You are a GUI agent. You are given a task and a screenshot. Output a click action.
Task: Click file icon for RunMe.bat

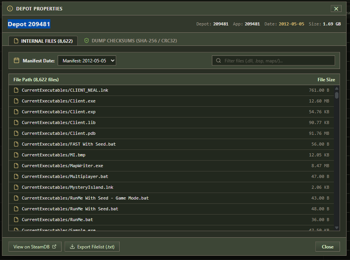pyautogui.click(x=16, y=220)
